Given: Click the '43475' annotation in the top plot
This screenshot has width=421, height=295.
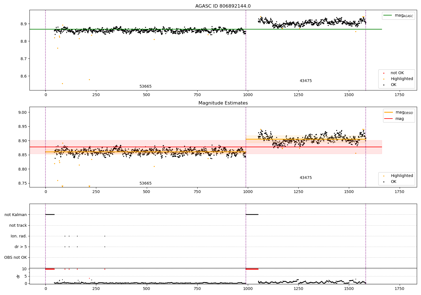Looking at the screenshot, I should click(306, 81).
